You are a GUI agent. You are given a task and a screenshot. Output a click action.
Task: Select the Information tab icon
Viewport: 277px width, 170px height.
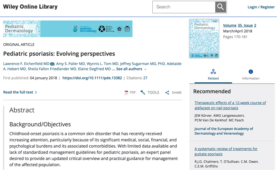click(x=251, y=72)
